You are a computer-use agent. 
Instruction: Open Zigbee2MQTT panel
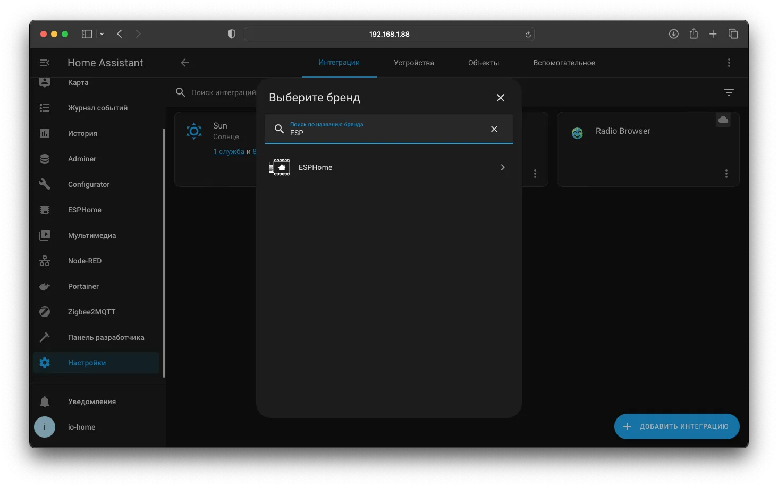pyautogui.click(x=96, y=312)
